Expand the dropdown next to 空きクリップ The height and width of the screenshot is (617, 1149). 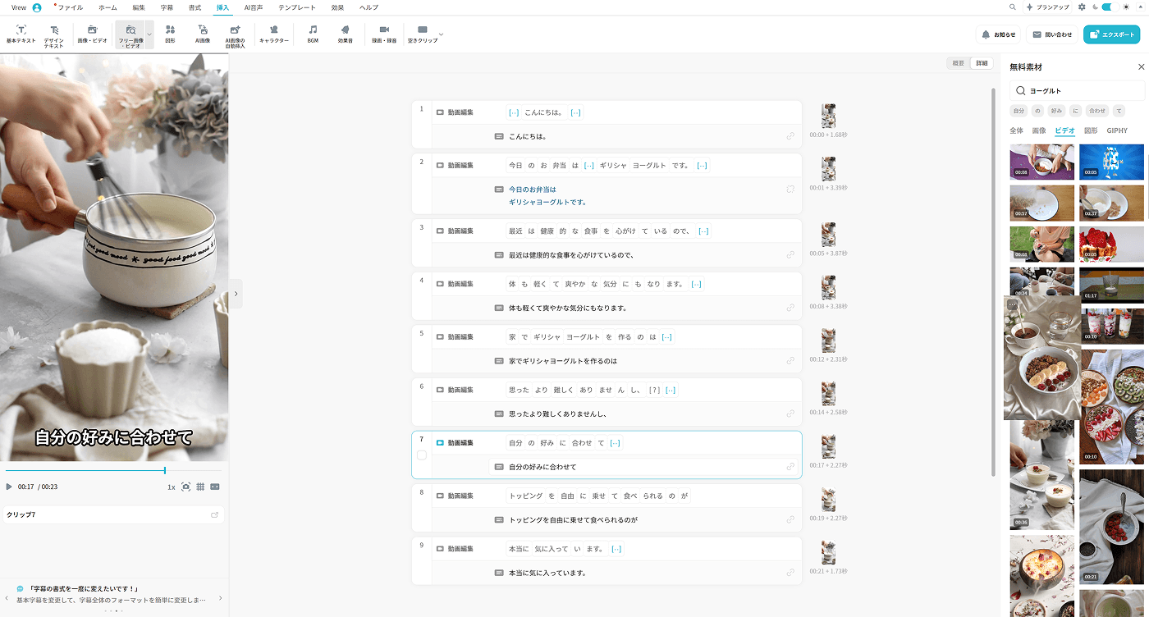pos(442,34)
